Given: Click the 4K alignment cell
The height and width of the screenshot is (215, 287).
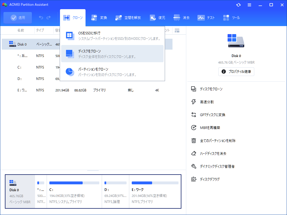Looking at the screenshot, I should click(157, 90).
